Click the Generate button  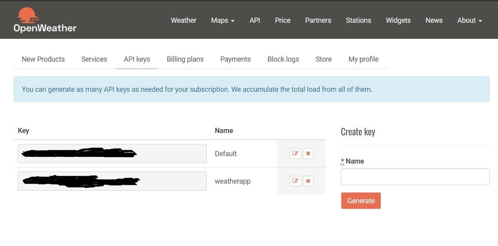tap(360, 200)
